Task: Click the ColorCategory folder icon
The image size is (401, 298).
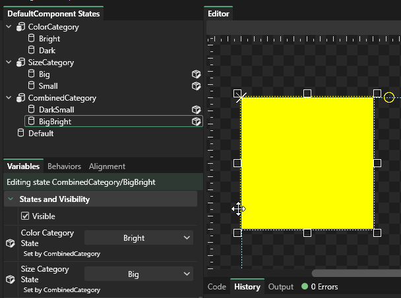Action: [20, 27]
